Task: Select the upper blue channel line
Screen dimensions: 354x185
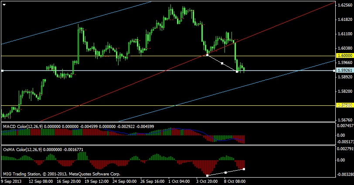Action: point(76,23)
